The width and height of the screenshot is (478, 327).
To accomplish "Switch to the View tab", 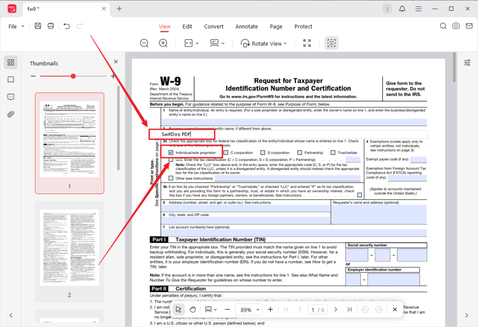I will point(165,27).
